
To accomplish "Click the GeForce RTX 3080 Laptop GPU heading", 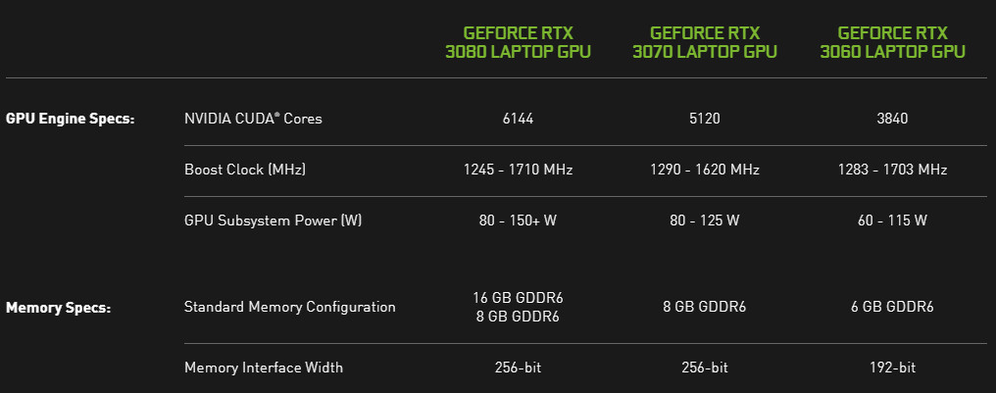I will point(519,42).
